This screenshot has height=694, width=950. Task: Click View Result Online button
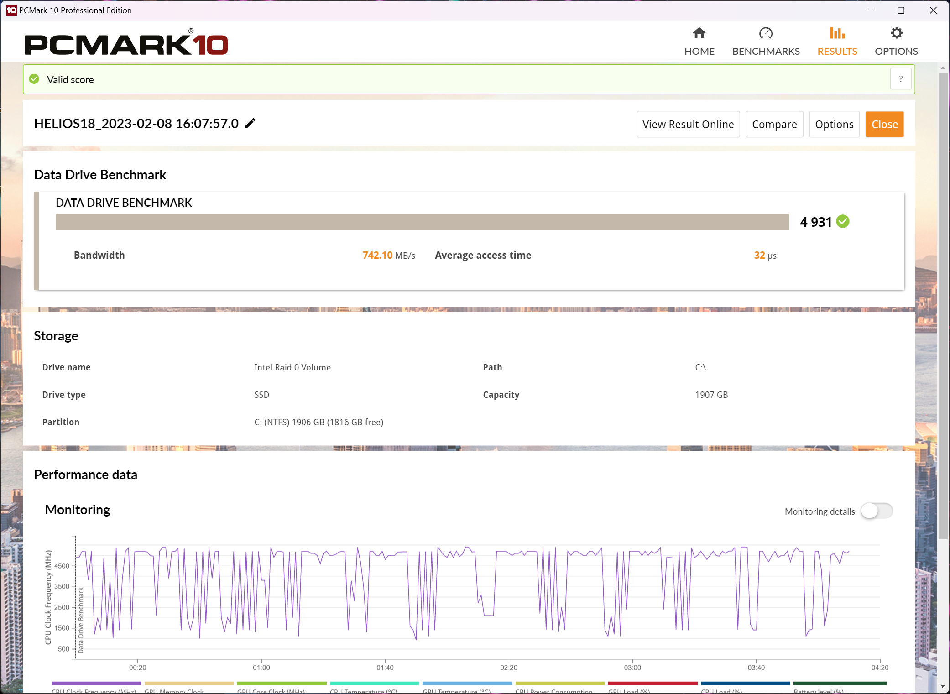[x=688, y=124]
